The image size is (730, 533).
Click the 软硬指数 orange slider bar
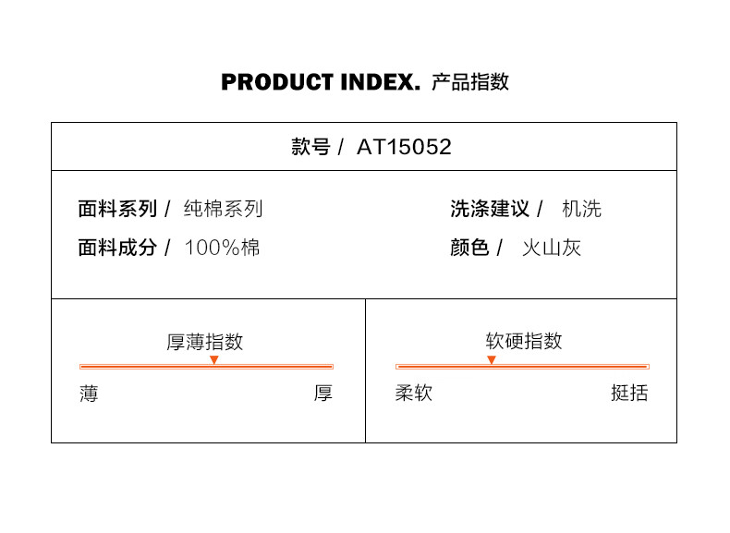(x=522, y=367)
